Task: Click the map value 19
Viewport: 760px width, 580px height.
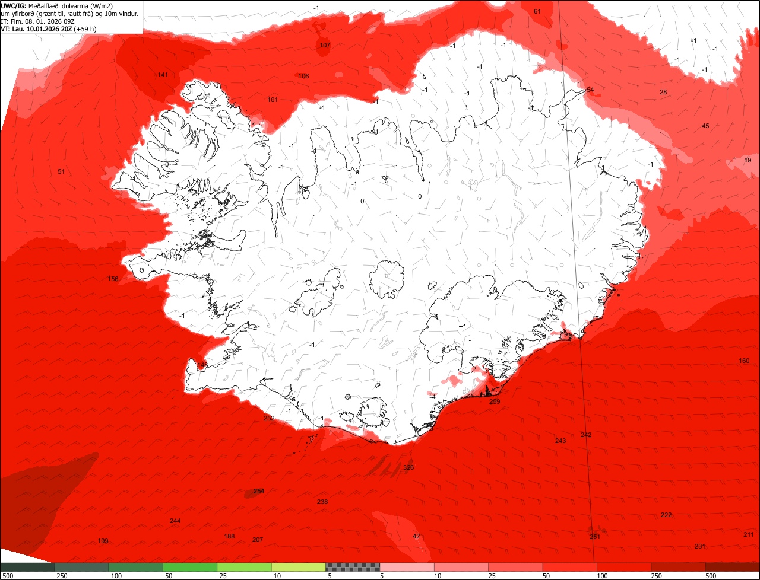Action: coord(748,161)
